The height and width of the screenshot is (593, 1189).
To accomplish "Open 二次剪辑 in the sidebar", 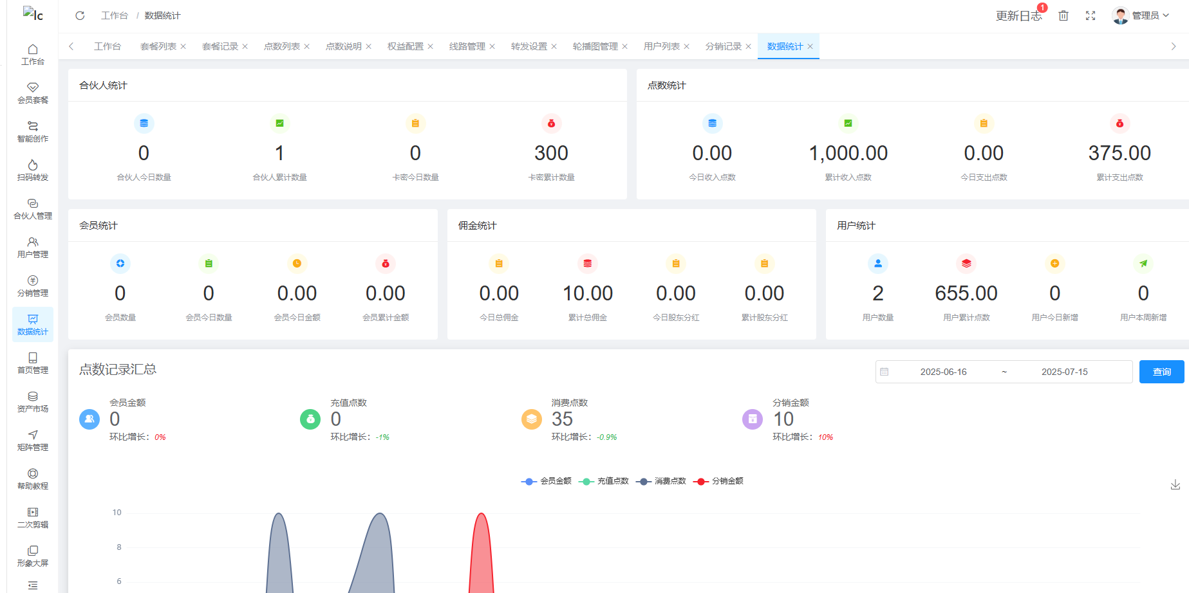I will pos(33,517).
